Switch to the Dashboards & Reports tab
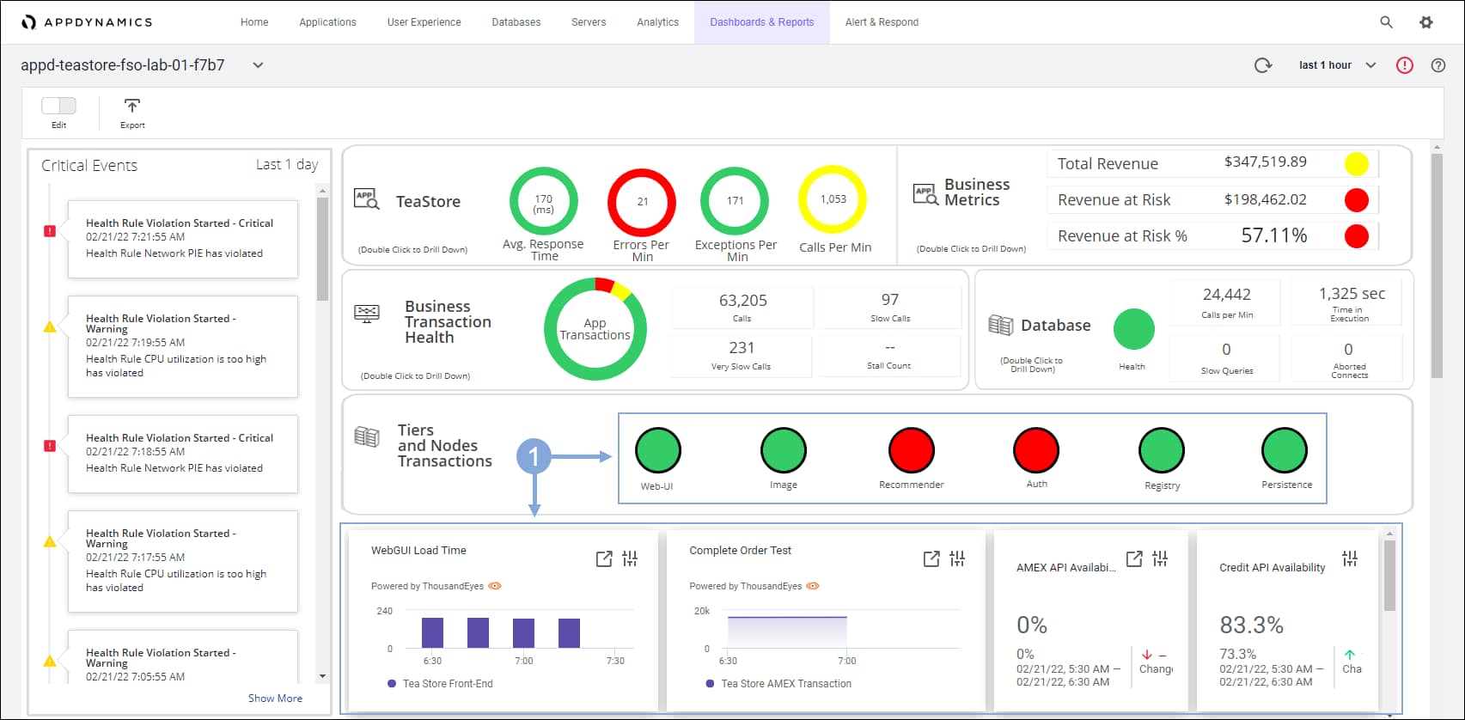1465x720 pixels. pyautogui.click(x=761, y=22)
